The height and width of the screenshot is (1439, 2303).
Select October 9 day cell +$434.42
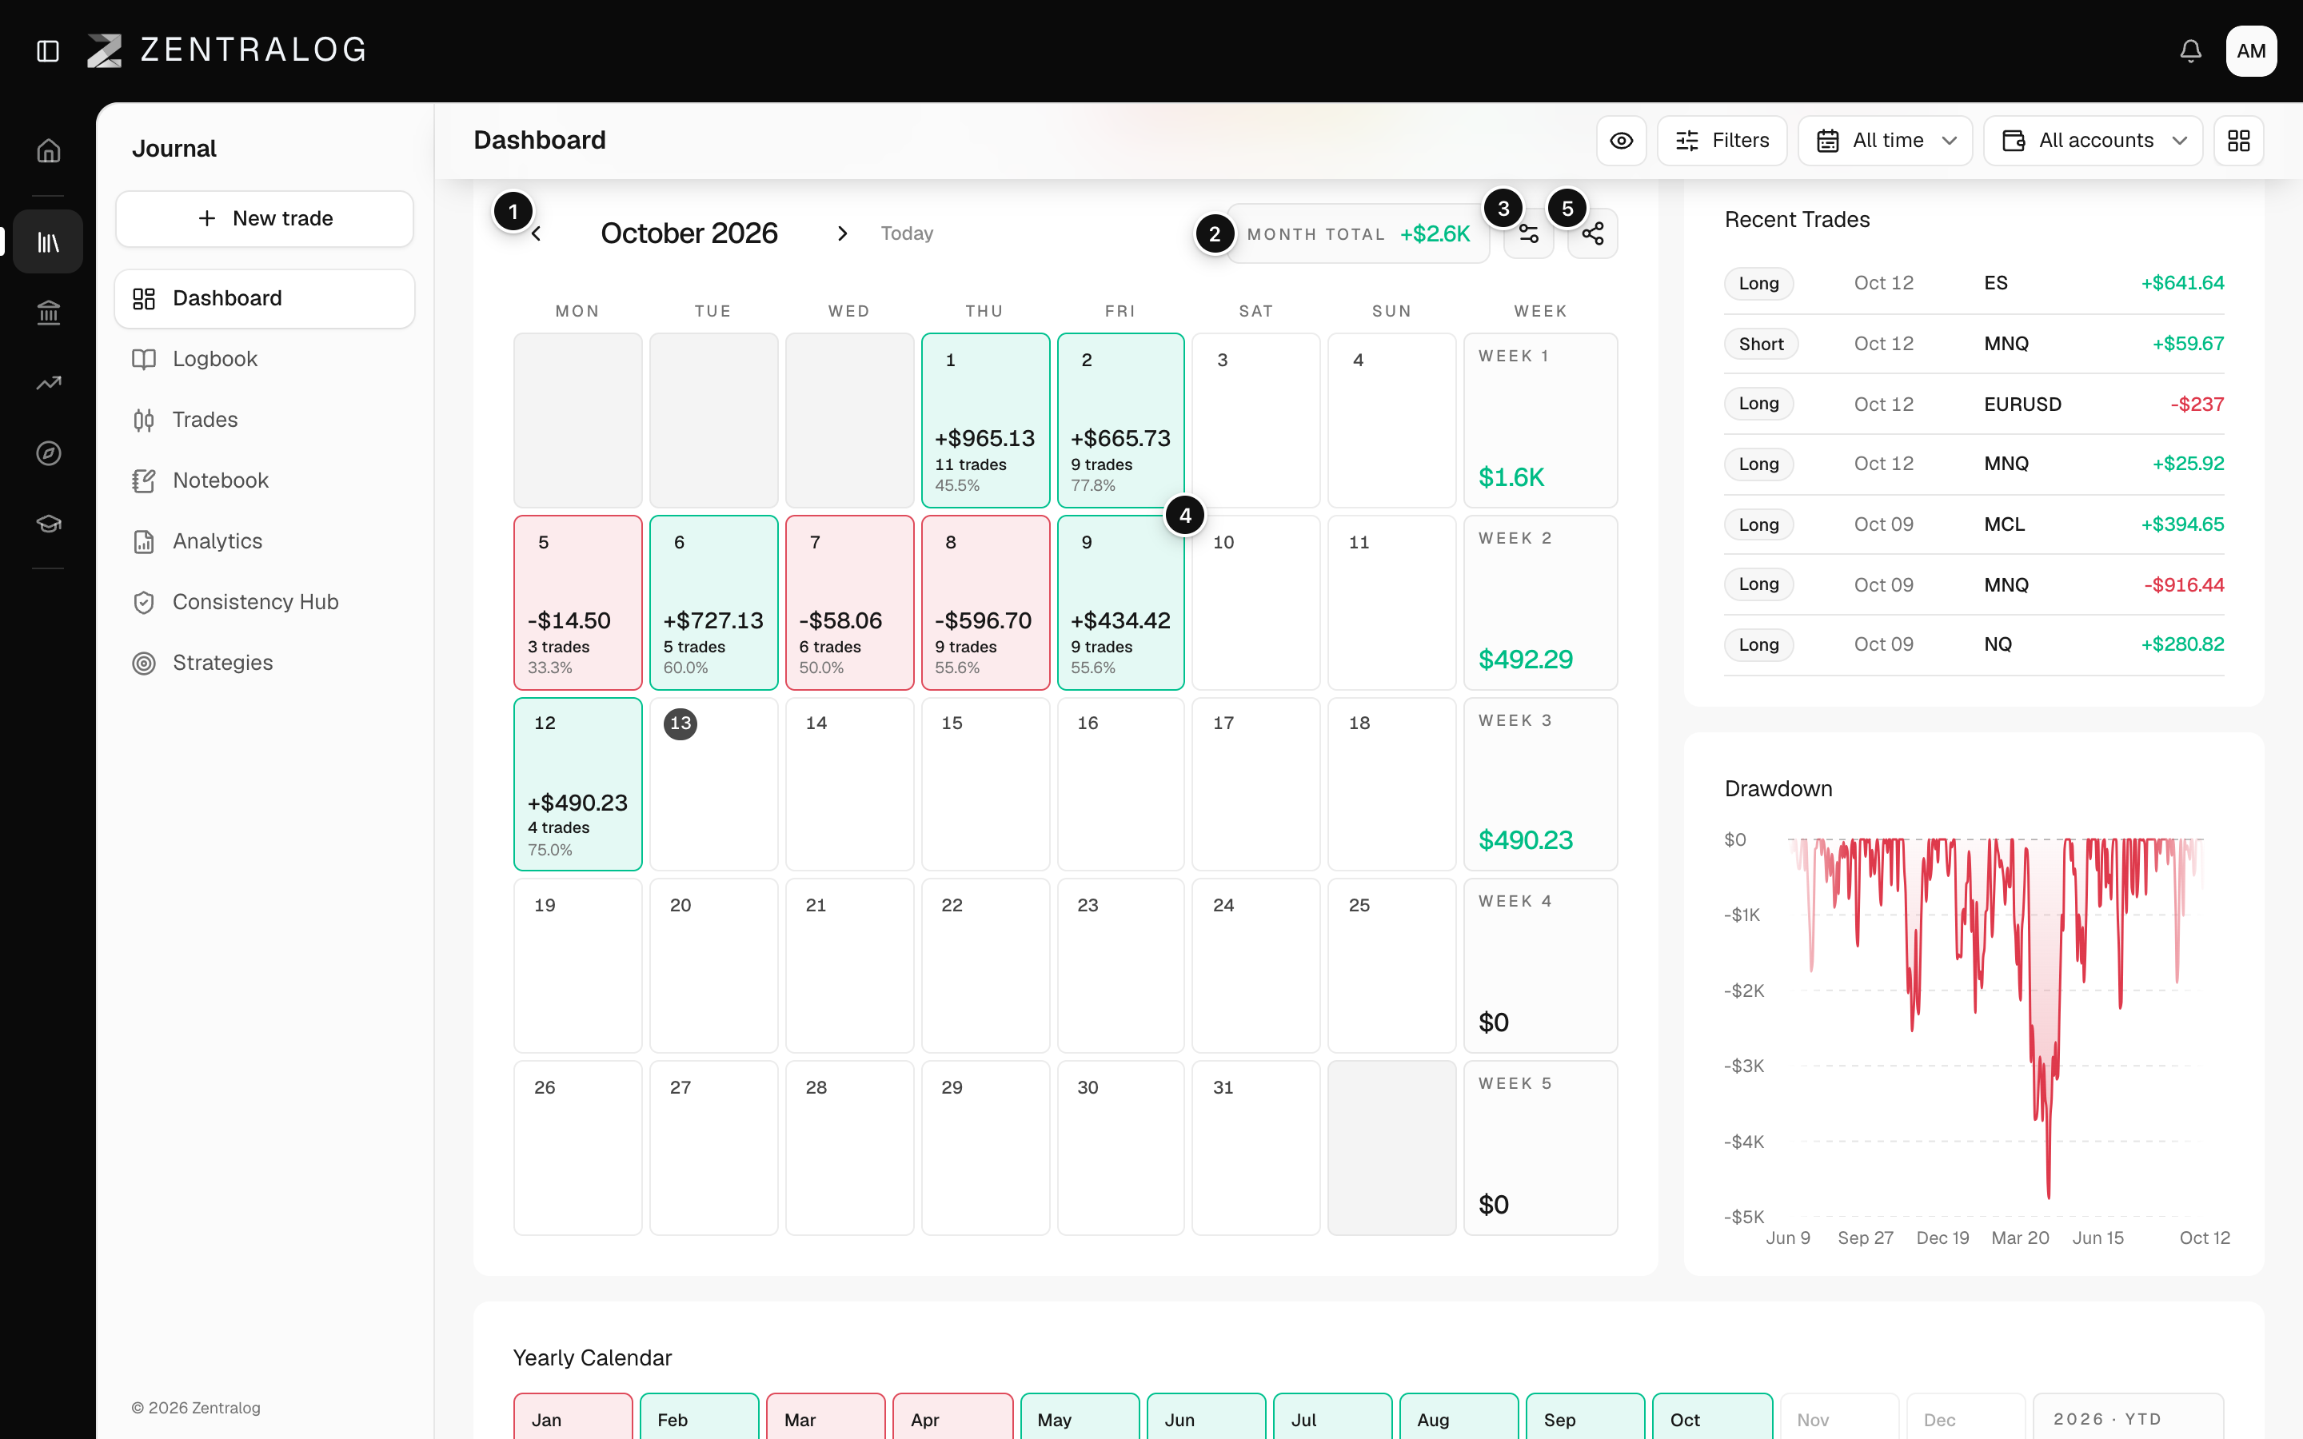[1121, 604]
